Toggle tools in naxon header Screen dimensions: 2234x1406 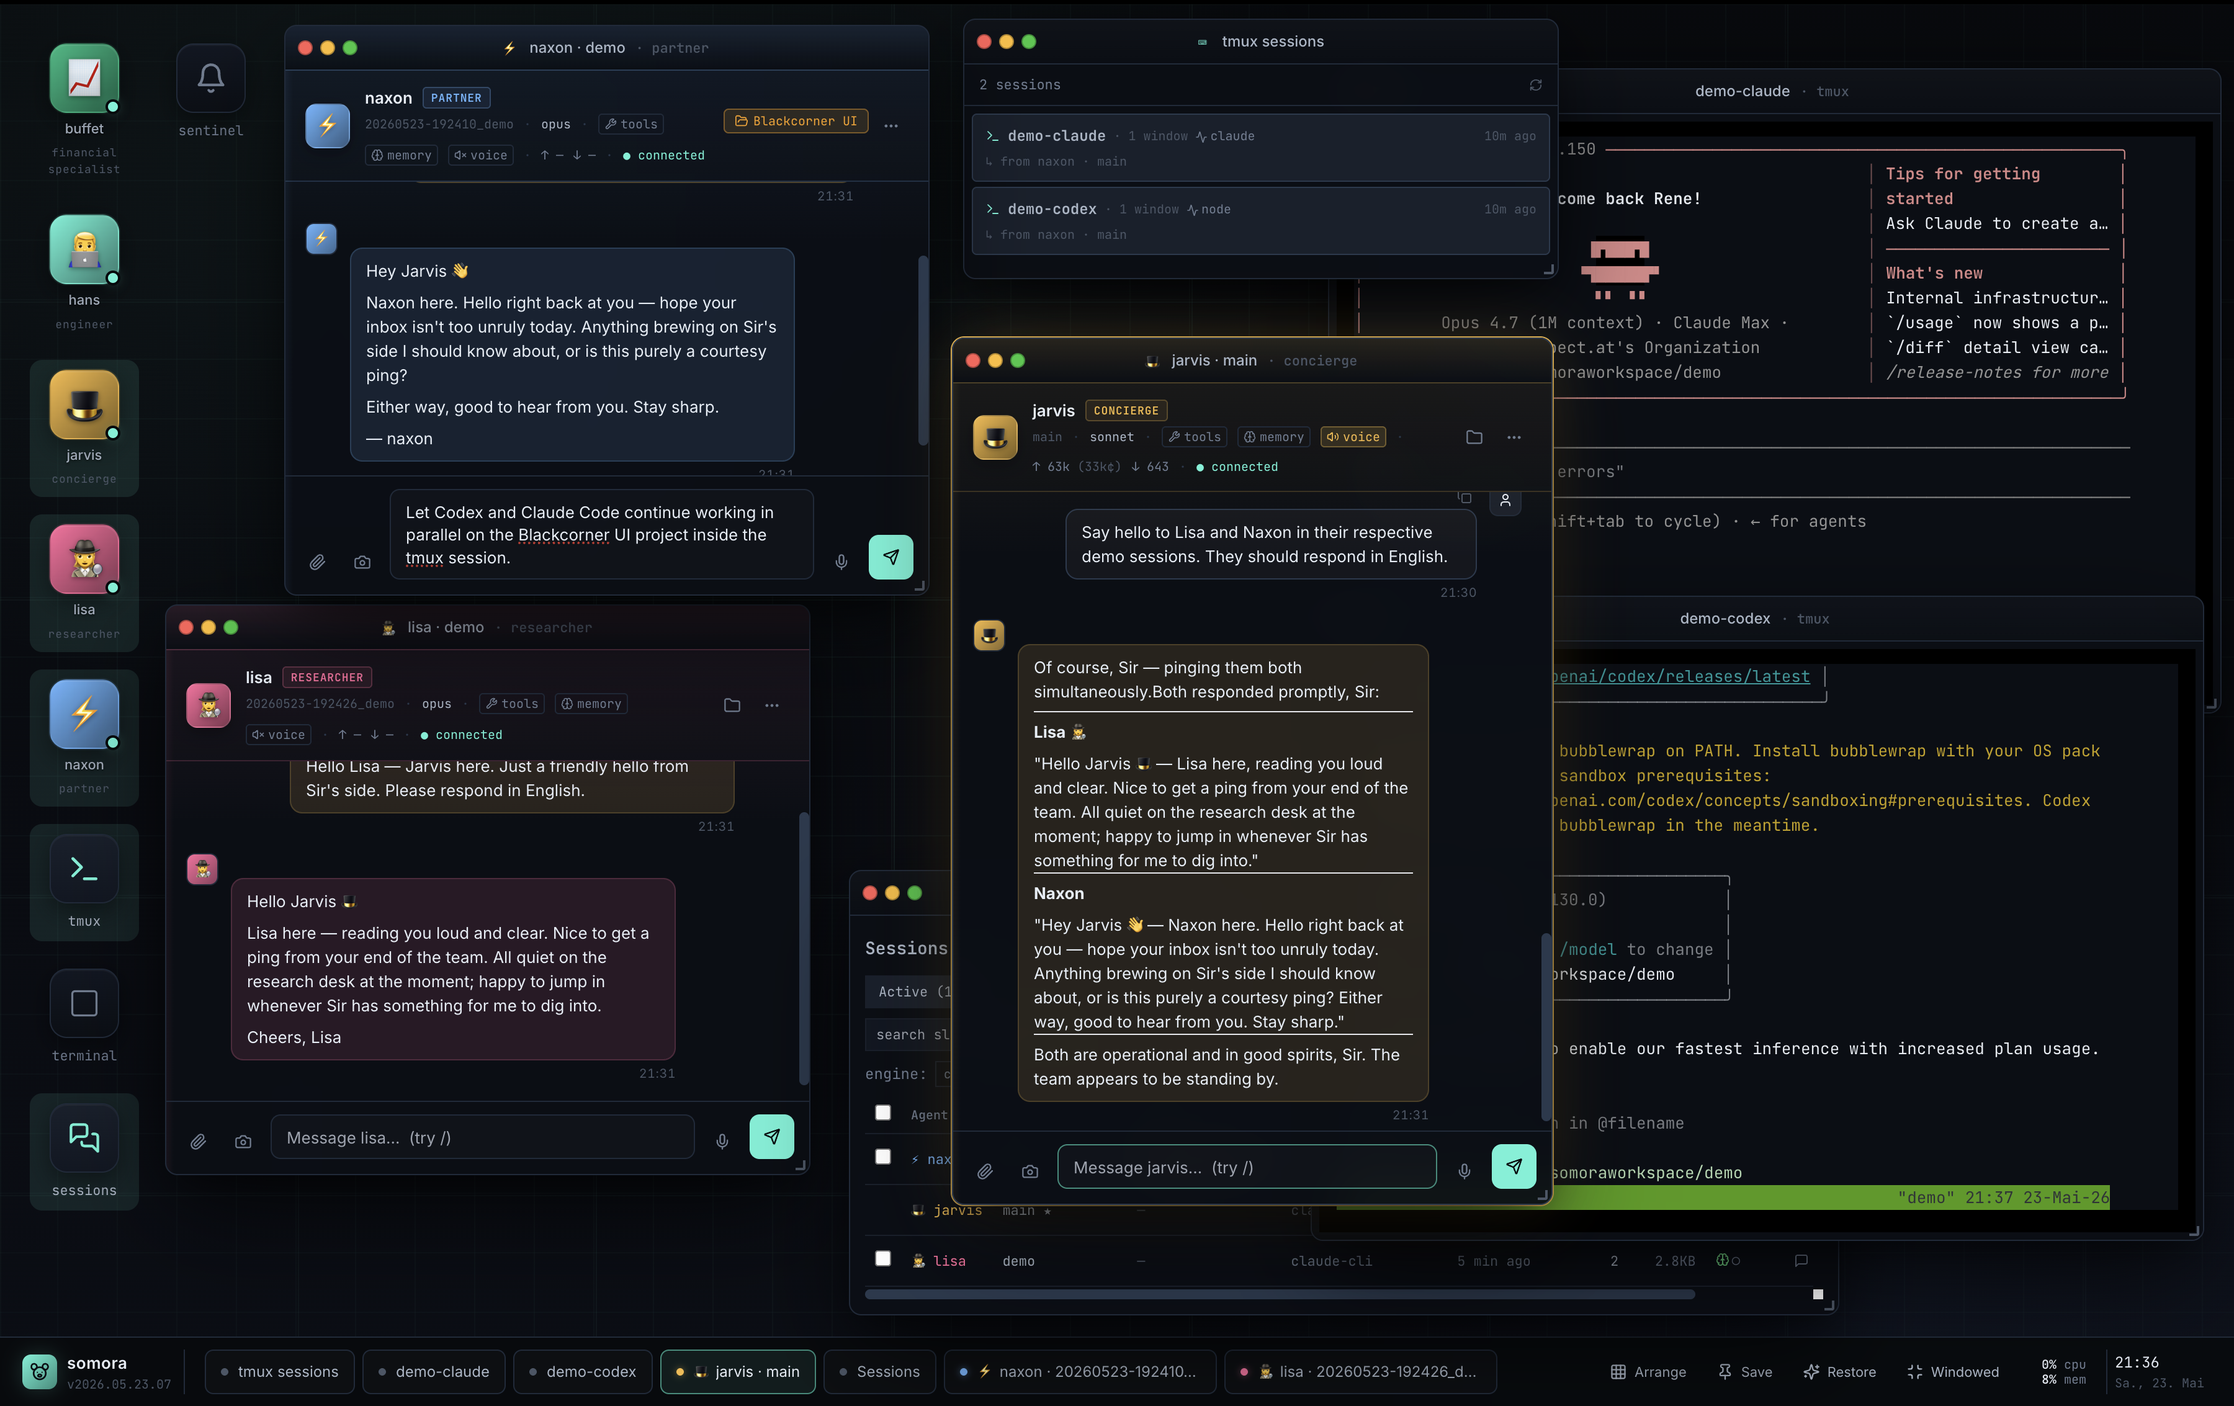[631, 123]
